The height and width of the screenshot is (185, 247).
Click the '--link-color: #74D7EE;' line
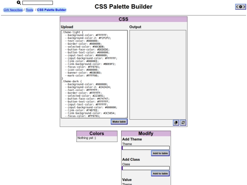point(82,110)
